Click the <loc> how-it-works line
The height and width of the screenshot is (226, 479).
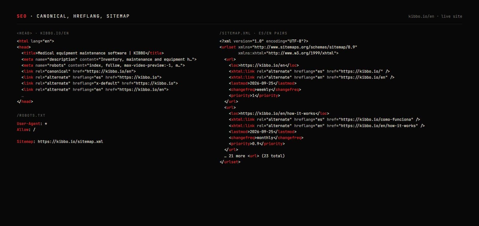279,114
